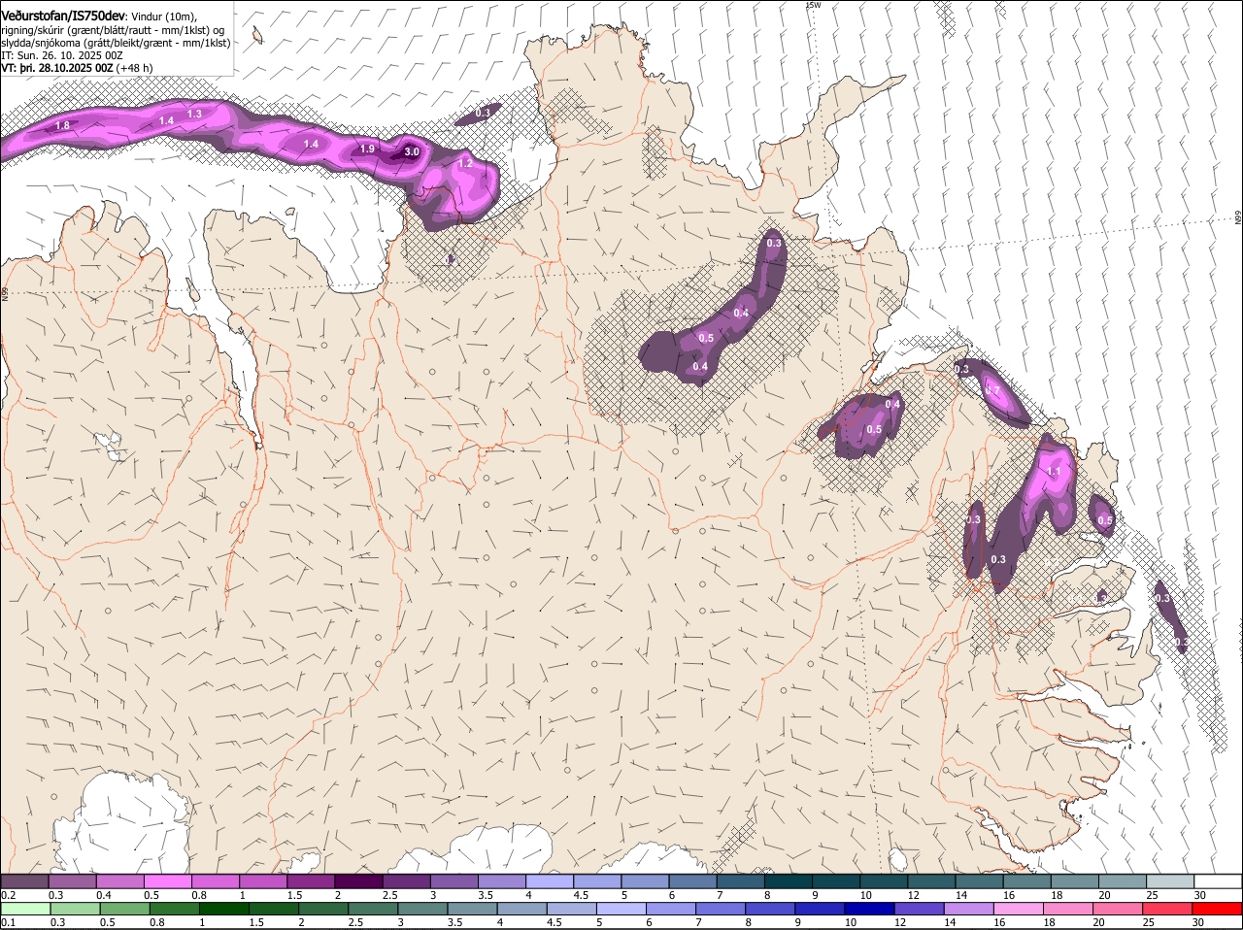Click the rain scale swatch labeled 2
Image resolution: width=1243 pixels, height=930 pixels.
click(323, 909)
